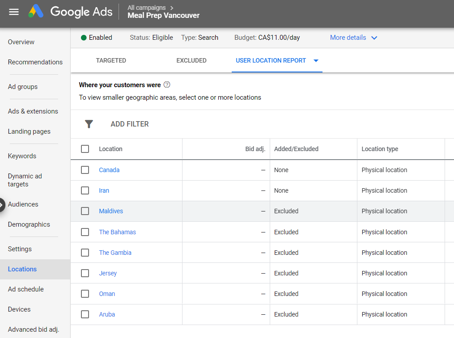Switch to the Targeted tab

tap(111, 60)
